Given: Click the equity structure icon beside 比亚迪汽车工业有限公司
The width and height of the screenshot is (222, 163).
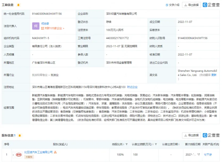Looking at the screenshot, I should (55, 152).
